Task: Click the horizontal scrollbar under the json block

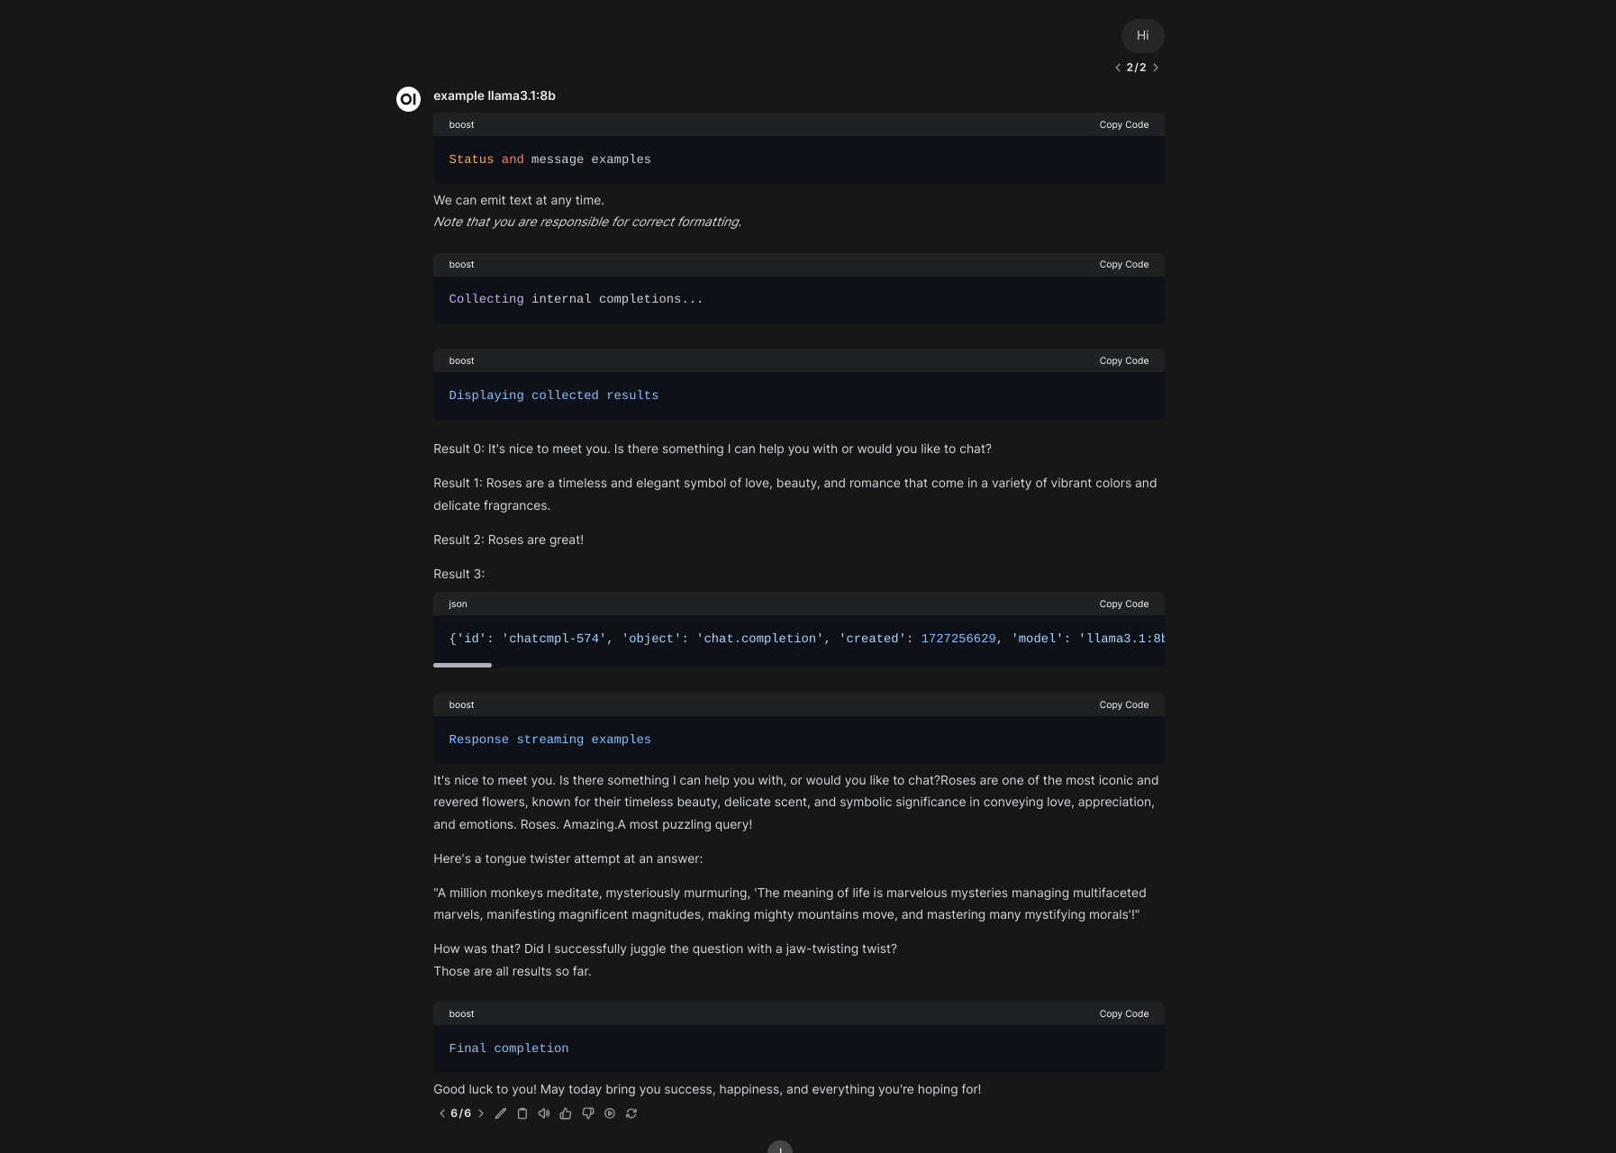Action: [462, 666]
